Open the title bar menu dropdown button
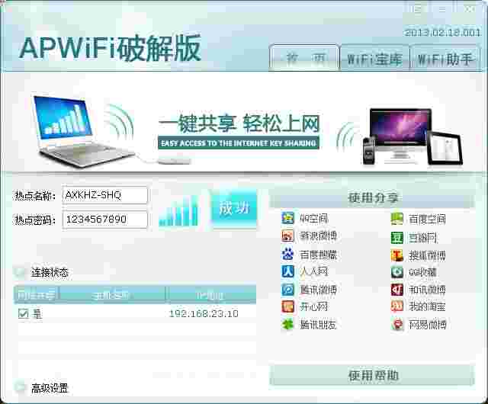This screenshot has width=488, height=404. point(417,8)
